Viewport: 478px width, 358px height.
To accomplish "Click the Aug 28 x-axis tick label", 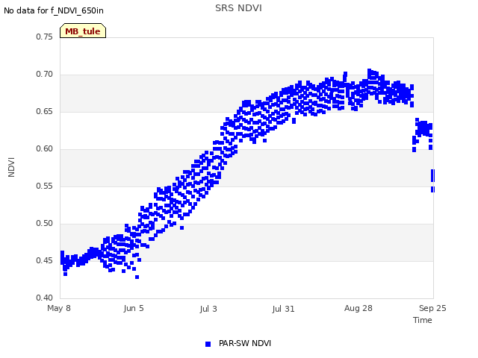I will coord(358,308).
